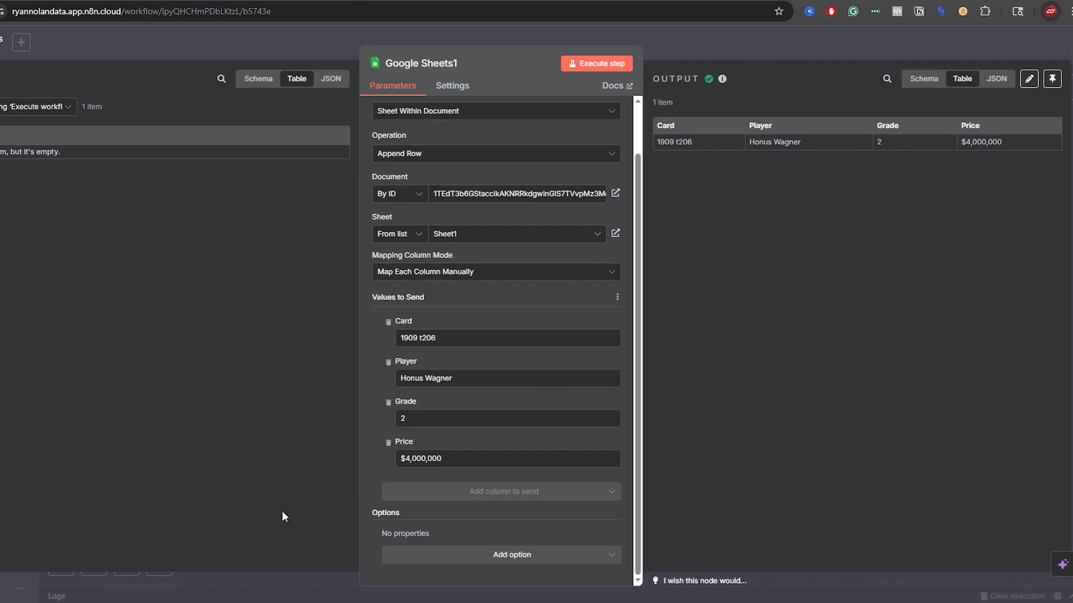
Task: Open the sheet link icon beside Sheet1
Action: [615, 233]
